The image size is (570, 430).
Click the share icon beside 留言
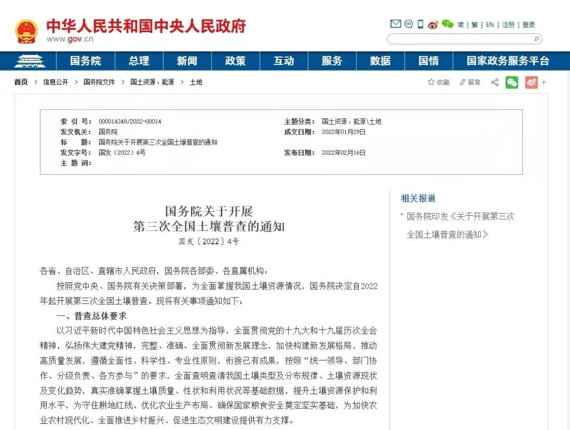point(495,82)
